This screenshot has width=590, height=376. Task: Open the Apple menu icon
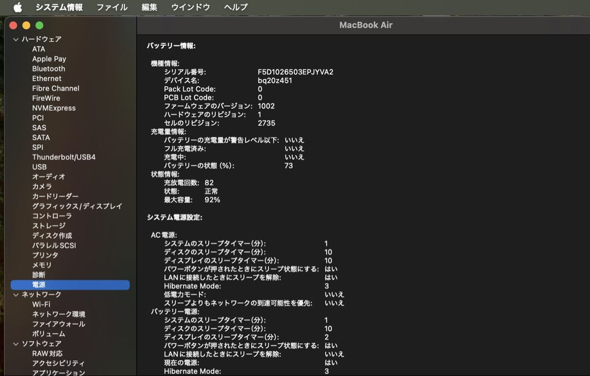click(x=17, y=7)
